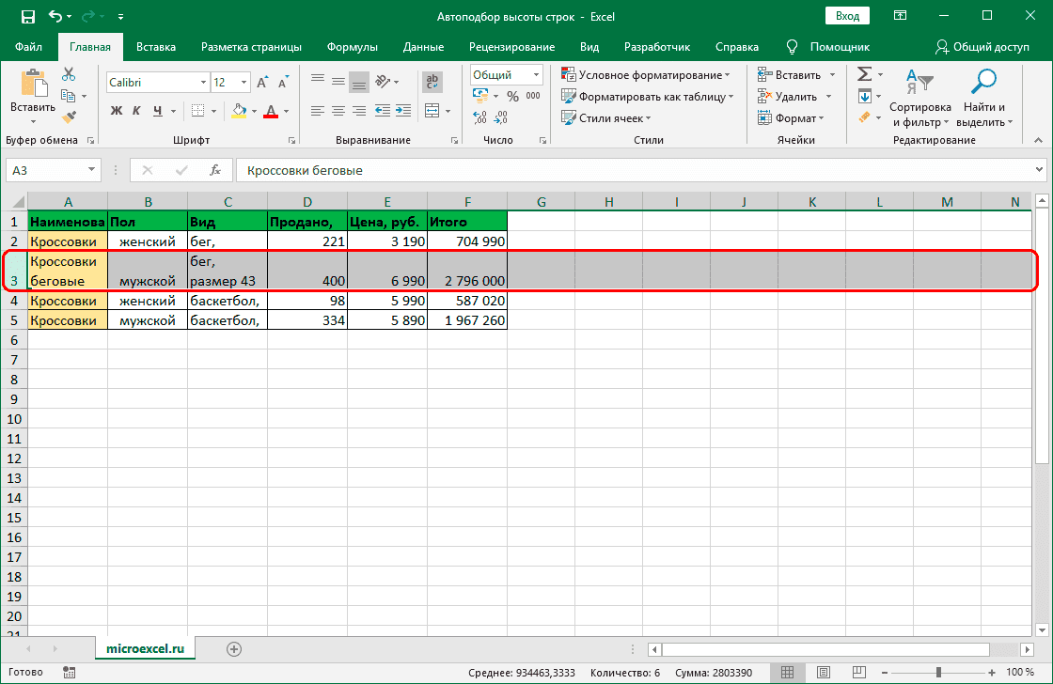Click the insert function fx icon
This screenshot has width=1053, height=684.
215,170
